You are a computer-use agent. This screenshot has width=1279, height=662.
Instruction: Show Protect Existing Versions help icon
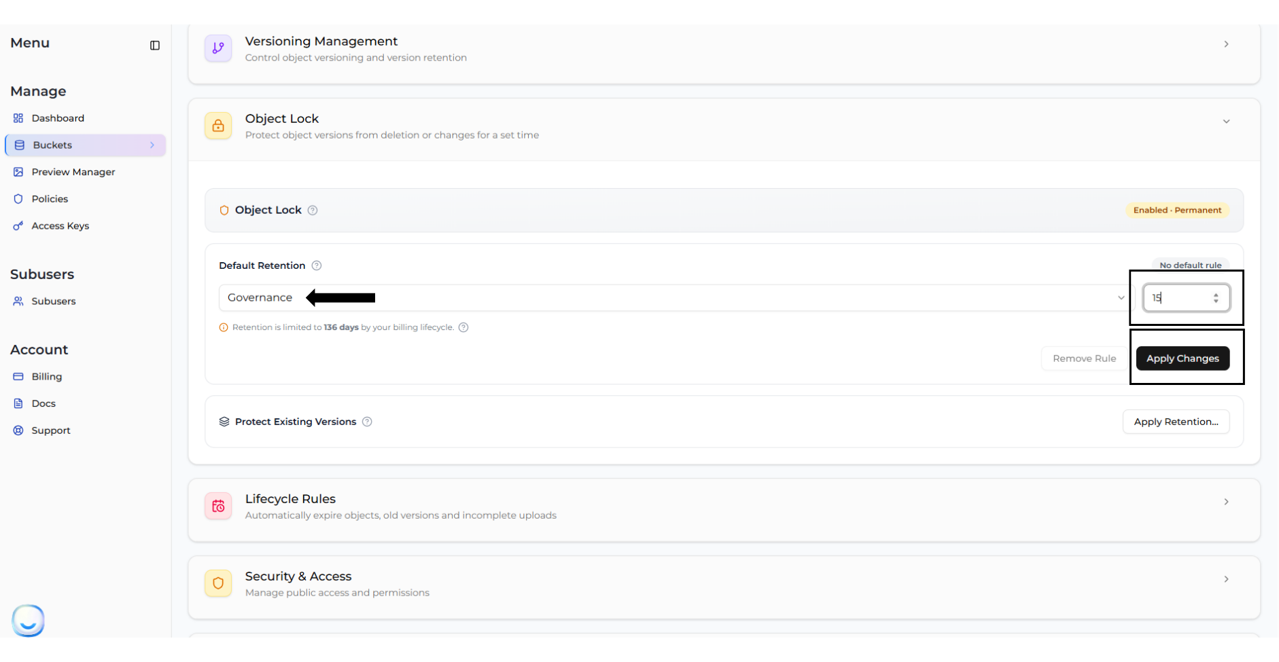[367, 422]
